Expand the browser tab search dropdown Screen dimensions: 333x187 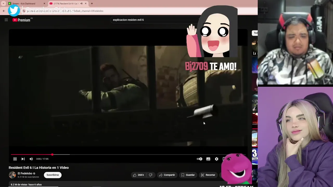[3, 4]
